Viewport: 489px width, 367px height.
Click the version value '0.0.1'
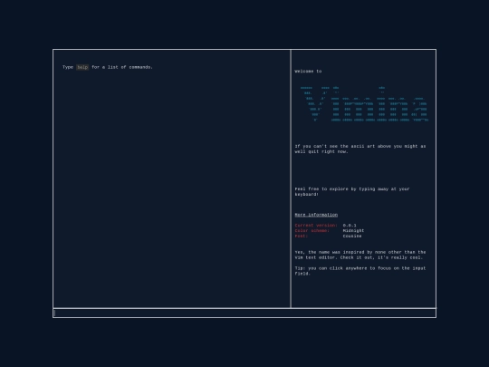tap(350, 226)
